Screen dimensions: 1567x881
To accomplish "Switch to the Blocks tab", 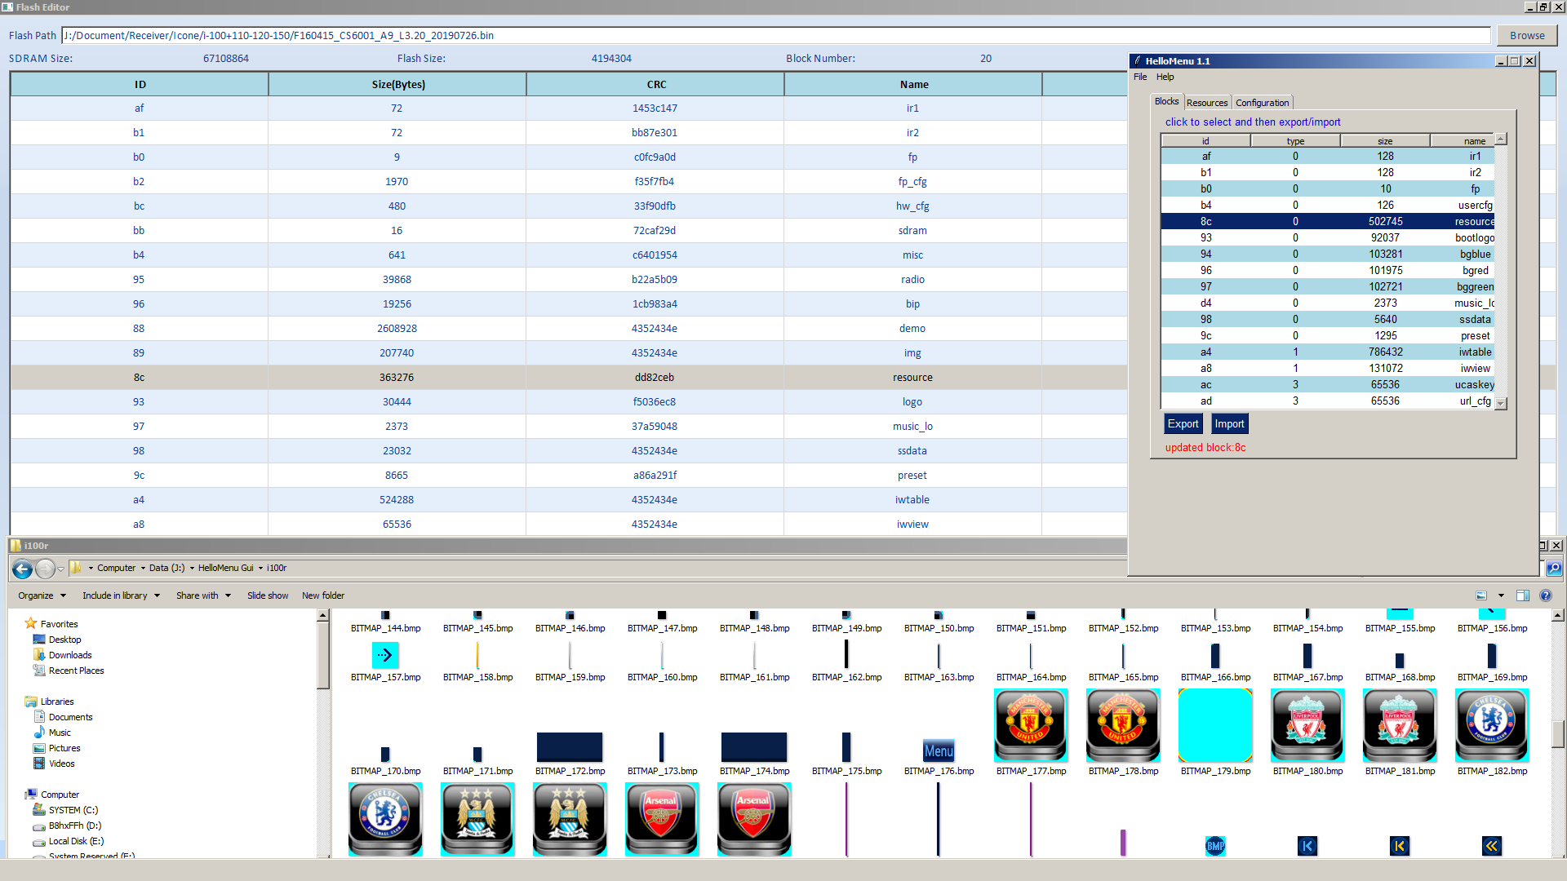I will tap(1166, 101).
